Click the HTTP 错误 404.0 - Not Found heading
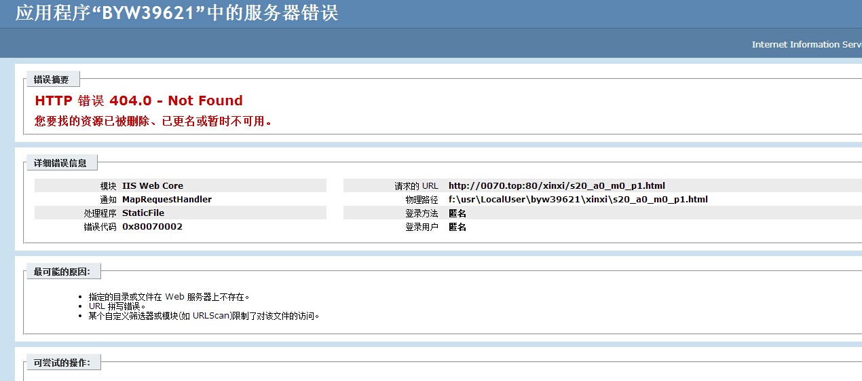 coord(138,101)
